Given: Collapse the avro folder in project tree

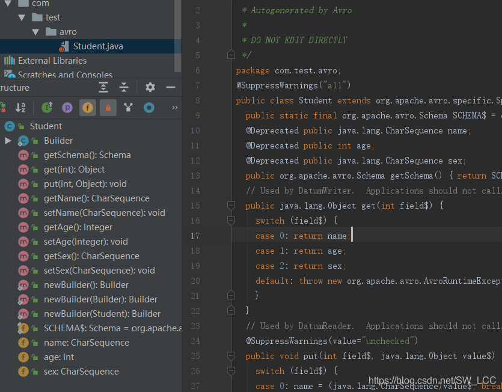Looking at the screenshot, I should click(x=35, y=32).
